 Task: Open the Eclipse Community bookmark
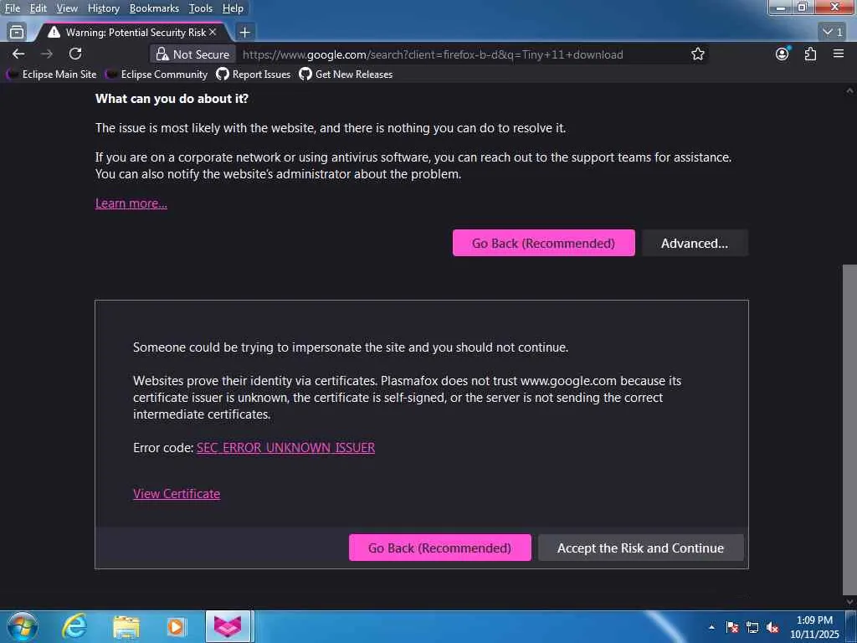click(157, 75)
